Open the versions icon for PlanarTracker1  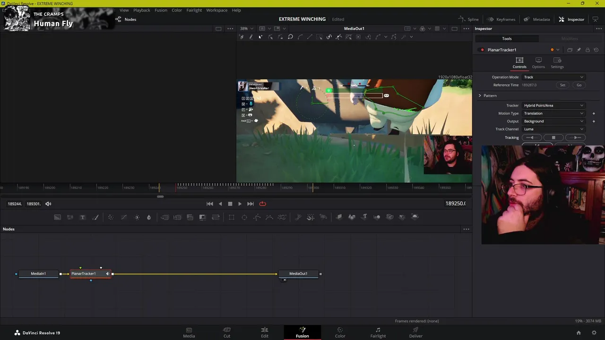570,50
